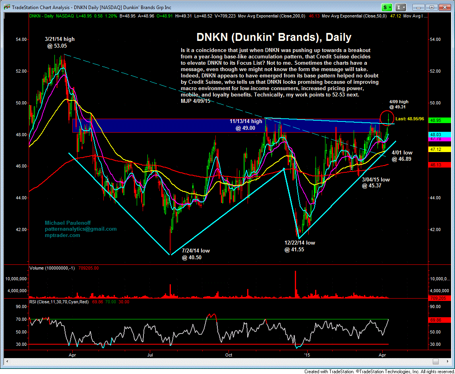Click the green 48.95 last price tag
Image resolution: width=455 pixels, height=374 pixels.
[440, 120]
